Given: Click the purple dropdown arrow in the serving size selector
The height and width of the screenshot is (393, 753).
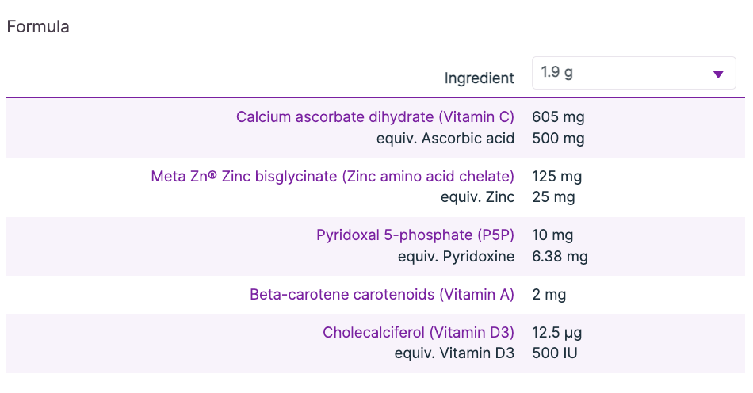Looking at the screenshot, I should click(718, 74).
